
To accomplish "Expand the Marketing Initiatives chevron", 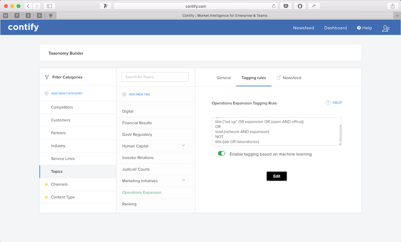I will tap(183, 181).
